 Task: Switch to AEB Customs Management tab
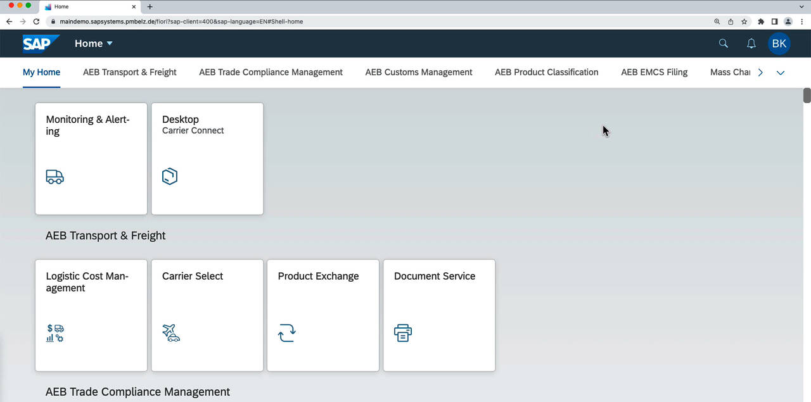[x=419, y=72]
